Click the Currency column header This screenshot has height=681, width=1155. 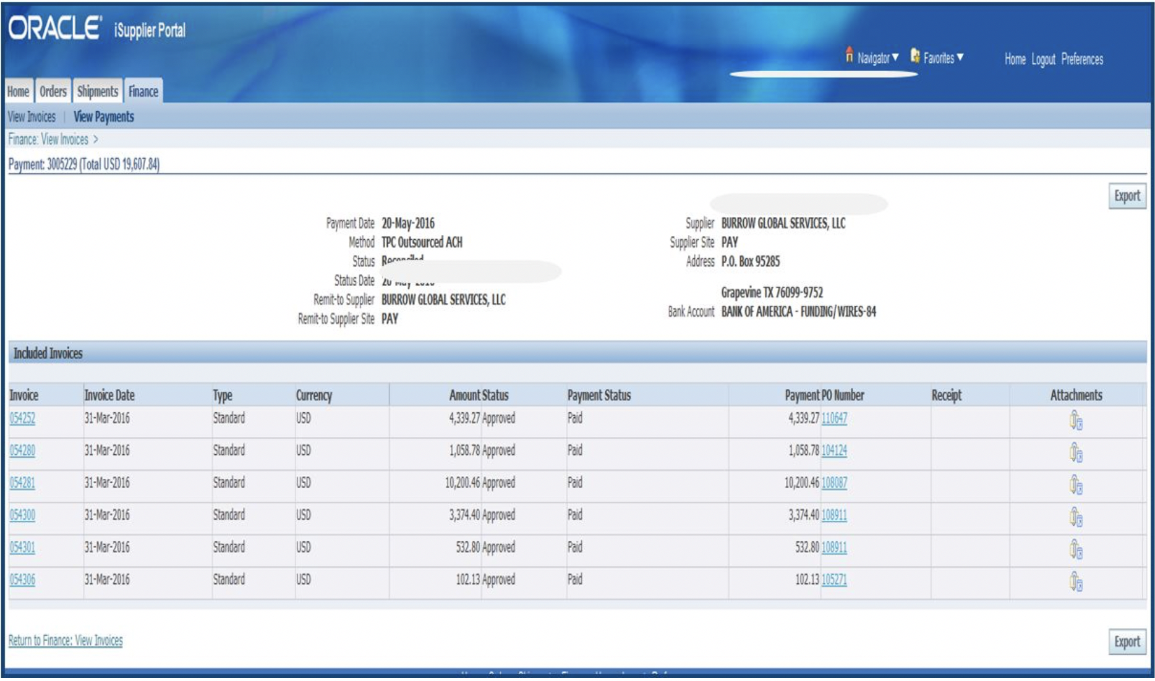pyautogui.click(x=314, y=395)
